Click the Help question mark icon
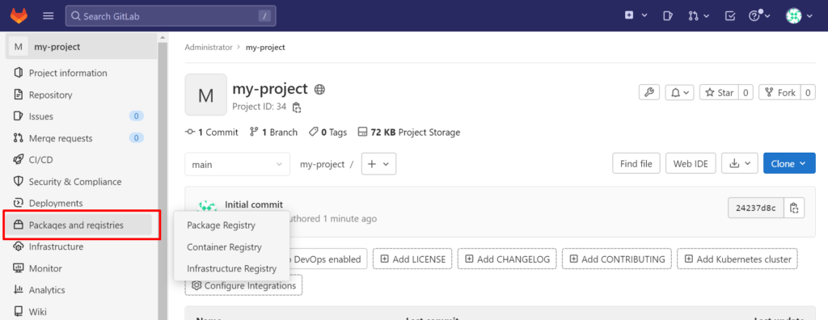The height and width of the screenshot is (320, 828). [x=760, y=16]
